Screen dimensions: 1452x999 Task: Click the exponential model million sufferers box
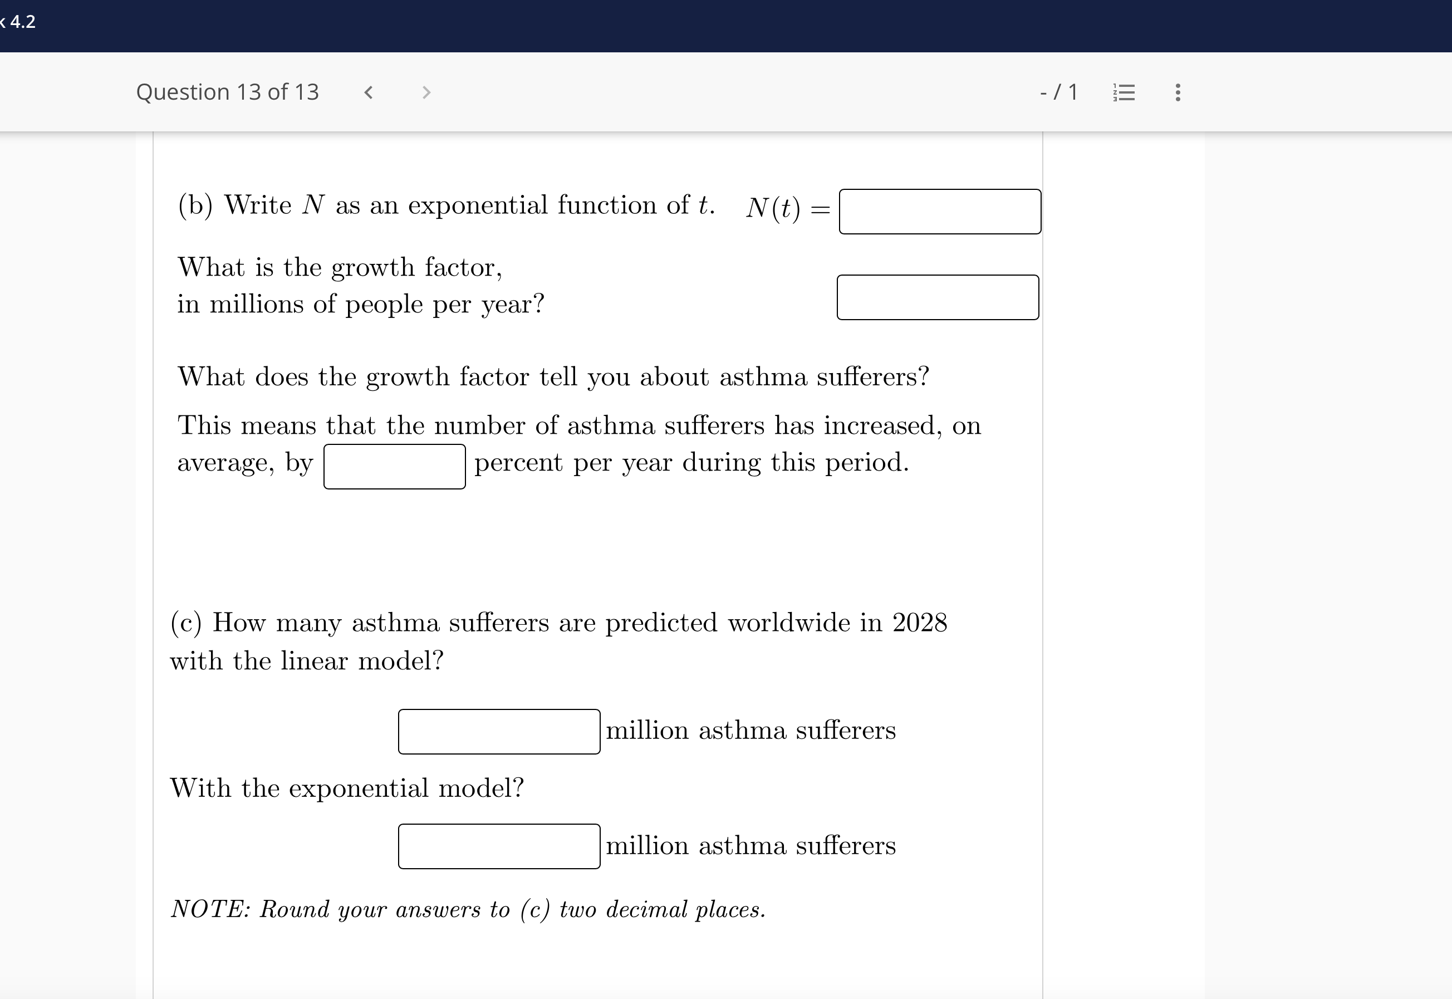[x=499, y=846]
